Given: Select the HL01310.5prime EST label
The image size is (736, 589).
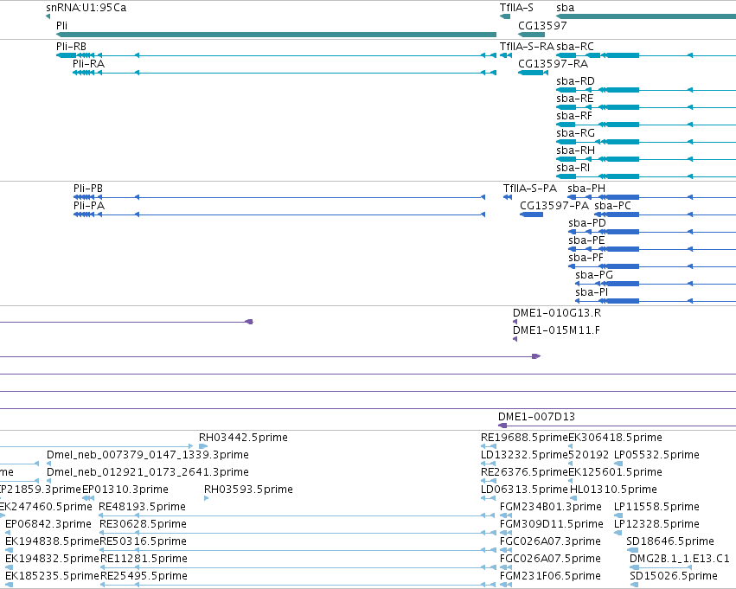Looking at the screenshot, I should click(x=613, y=490).
